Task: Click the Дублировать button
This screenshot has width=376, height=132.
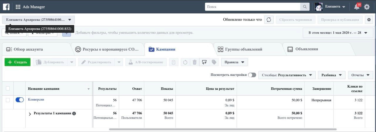Action: point(50,62)
